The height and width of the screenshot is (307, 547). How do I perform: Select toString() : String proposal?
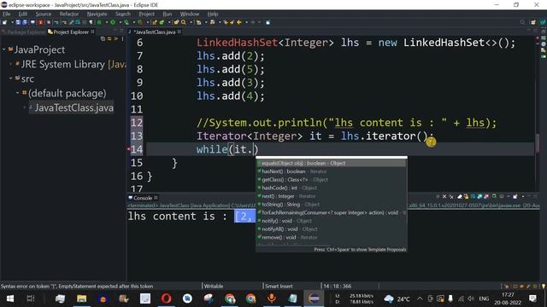tap(332, 205)
